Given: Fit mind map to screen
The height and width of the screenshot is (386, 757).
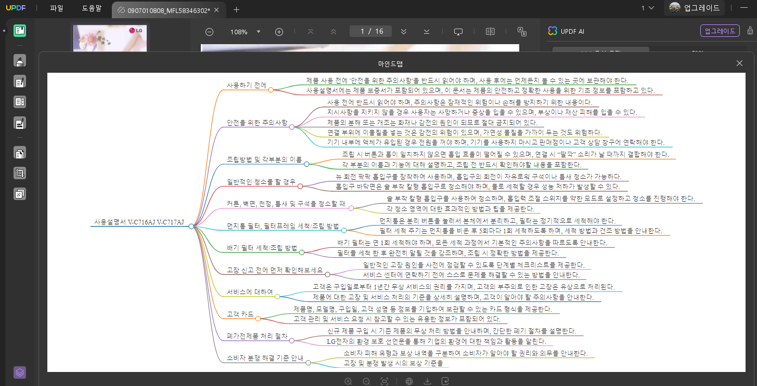Looking at the screenshot, I should coord(384,381).
